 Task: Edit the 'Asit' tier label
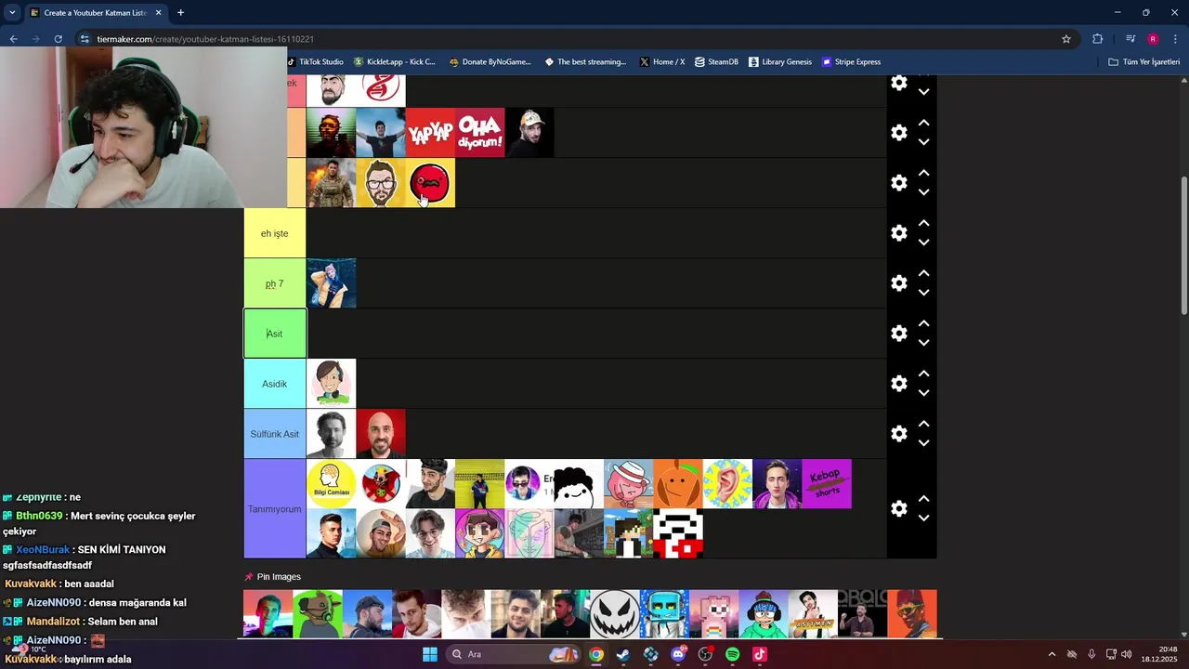coord(275,334)
